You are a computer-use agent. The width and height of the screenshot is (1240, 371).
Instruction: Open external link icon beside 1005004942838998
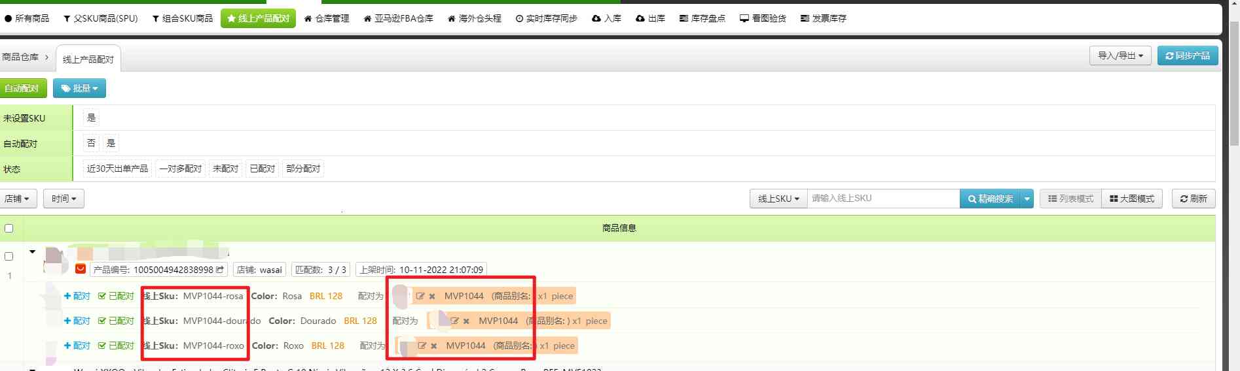[x=220, y=269]
